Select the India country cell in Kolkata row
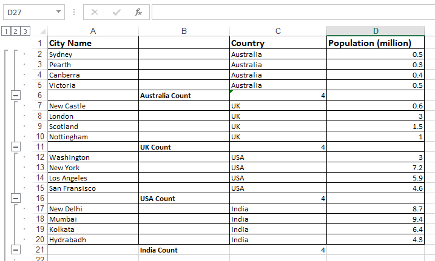The image size is (435, 261). coord(278,229)
